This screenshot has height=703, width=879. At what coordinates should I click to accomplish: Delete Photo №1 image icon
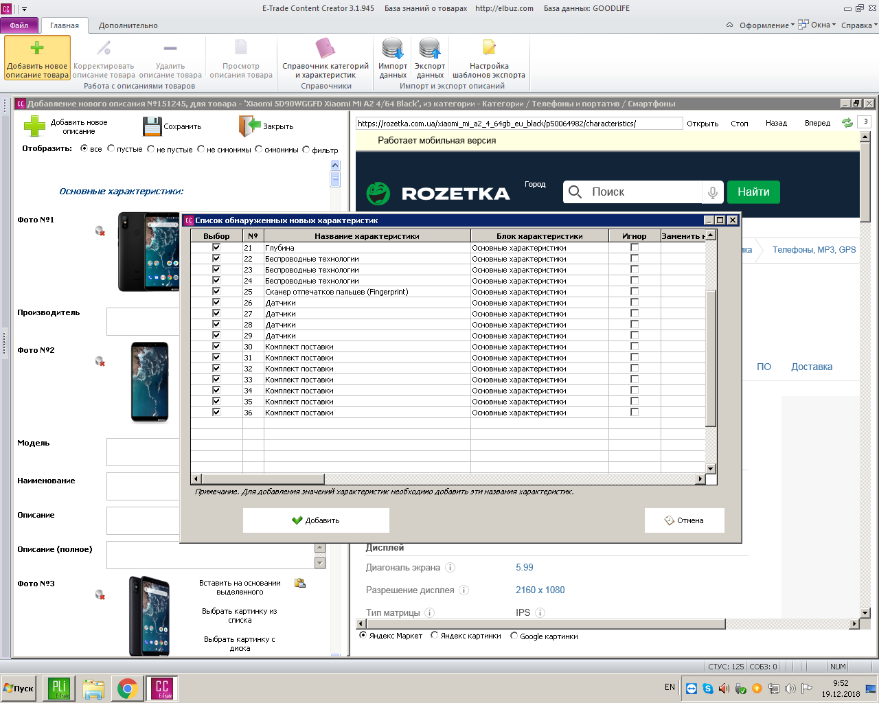click(x=100, y=231)
